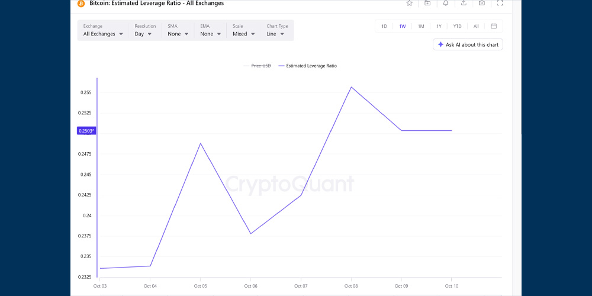The image size is (592, 296).
Task: Toggle the Estimated Leverage Ratio legend series
Action: pyautogui.click(x=307, y=66)
